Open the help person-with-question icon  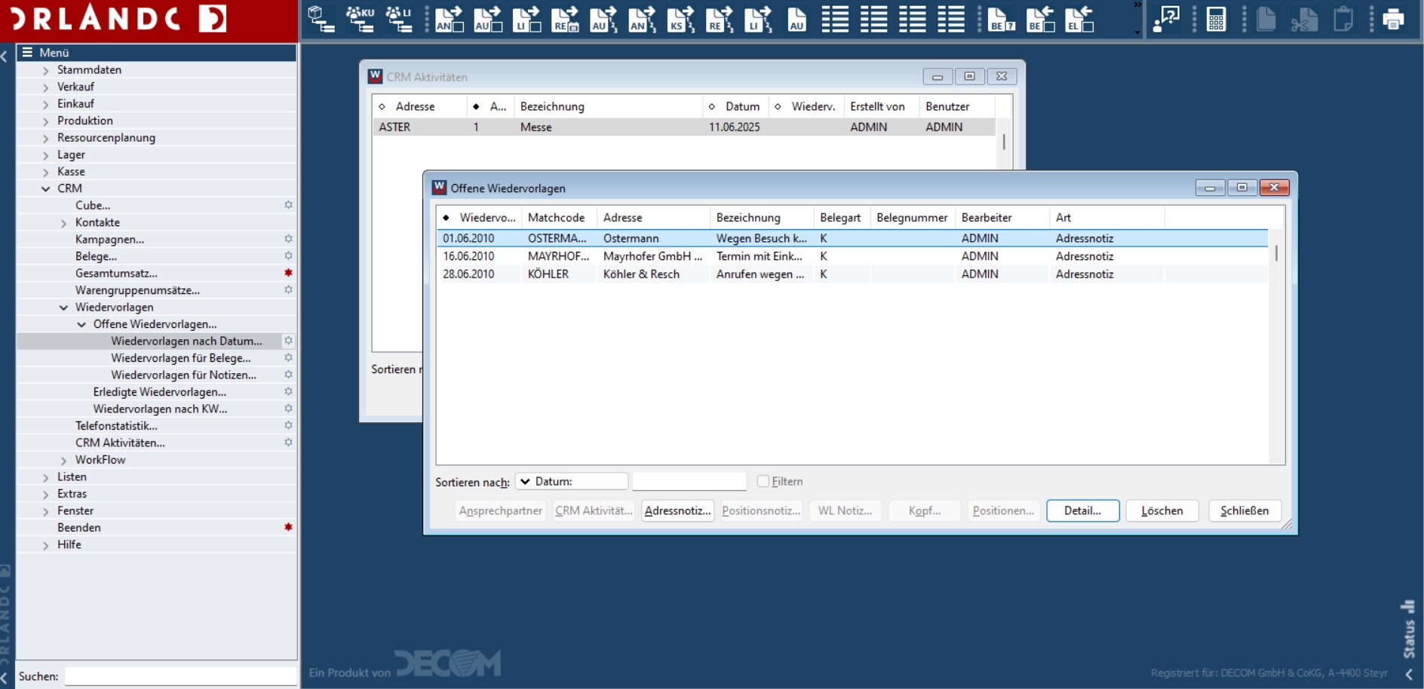1166,19
